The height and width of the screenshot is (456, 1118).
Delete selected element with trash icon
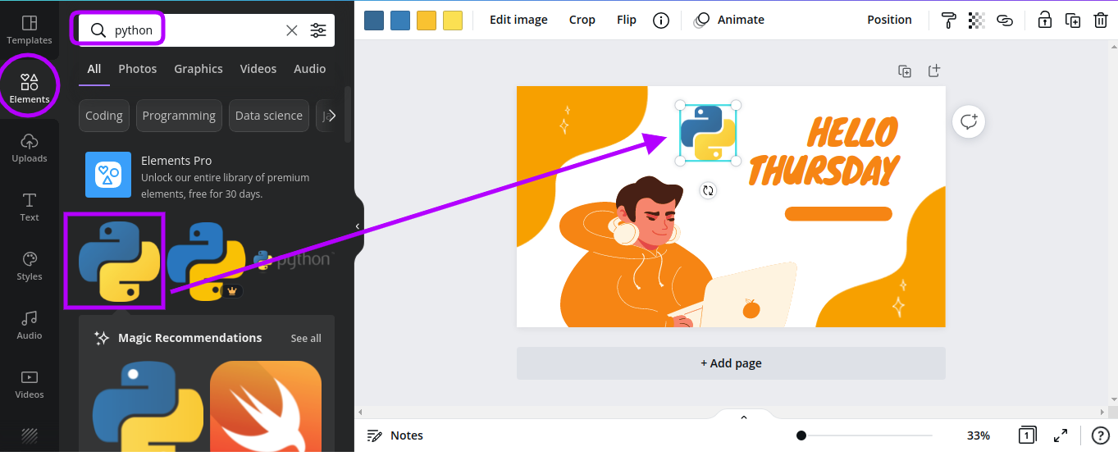click(x=1101, y=21)
